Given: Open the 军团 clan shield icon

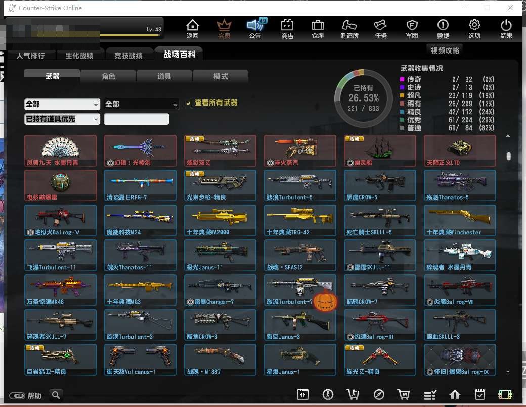Looking at the screenshot, I should 412,29.
